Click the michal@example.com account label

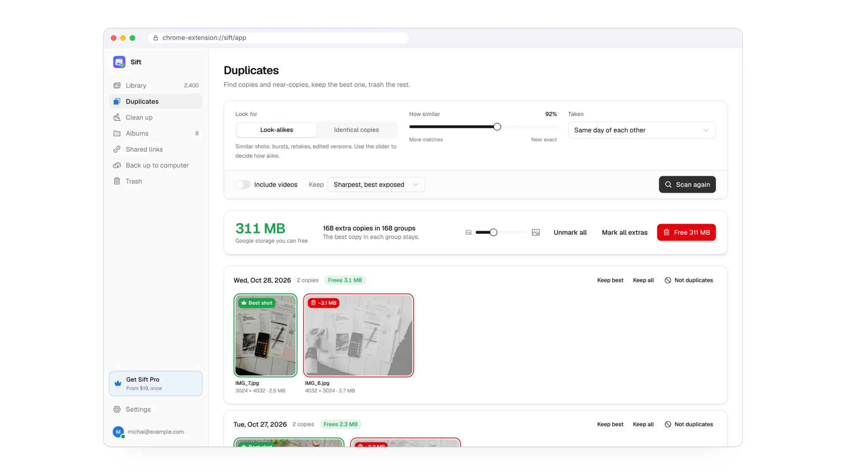pyautogui.click(x=156, y=432)
